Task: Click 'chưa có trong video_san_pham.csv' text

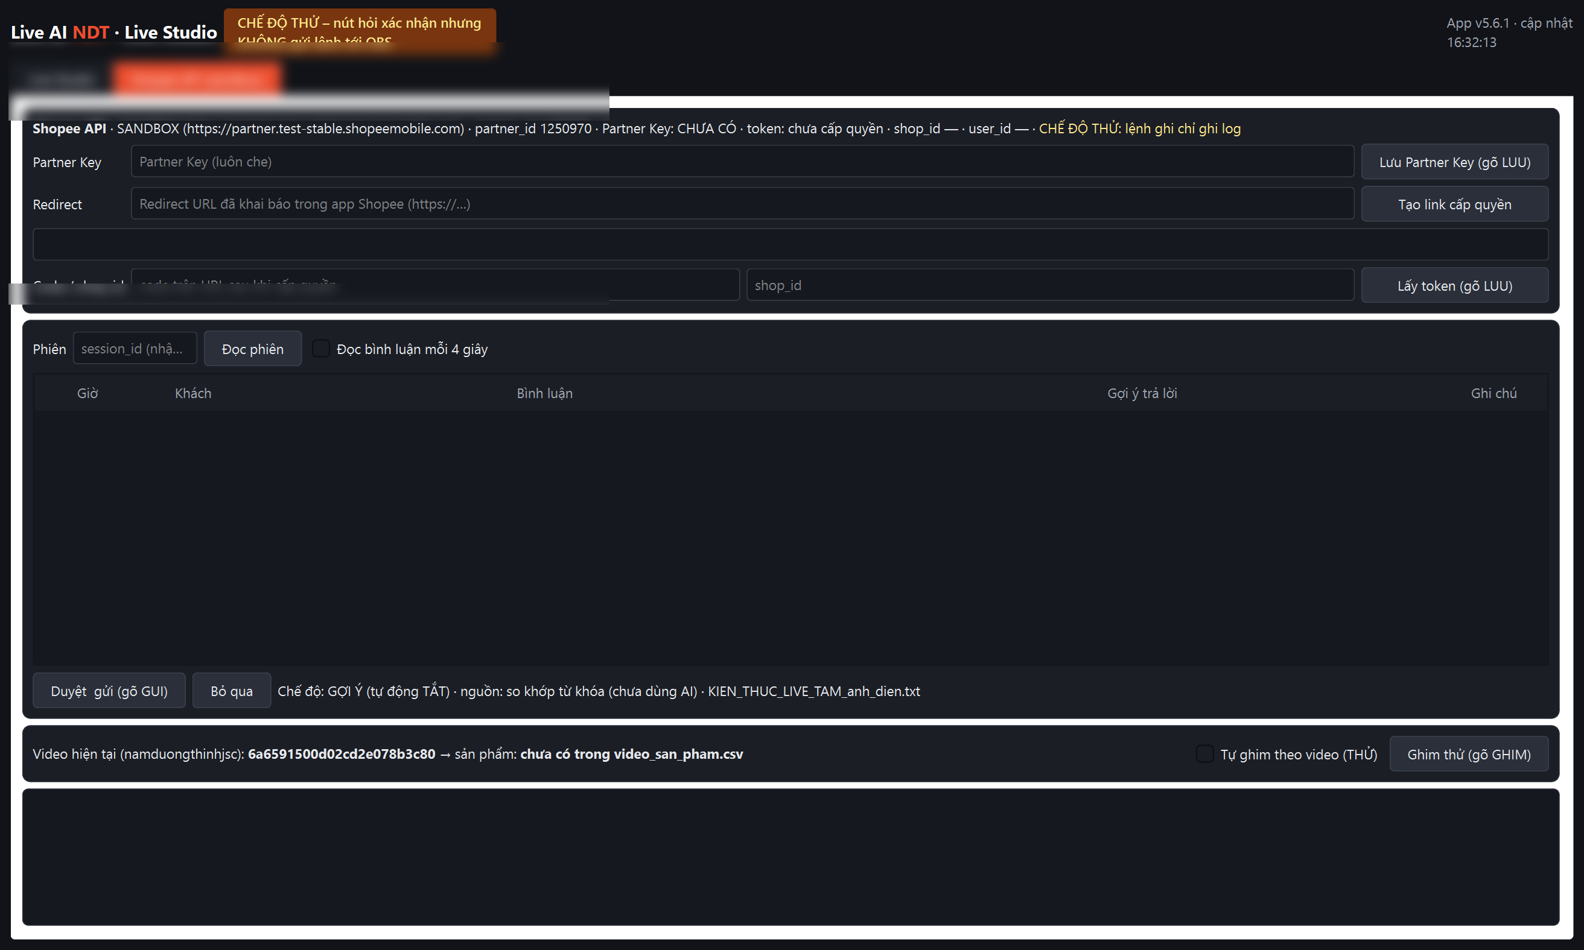Action: (631, 754)
